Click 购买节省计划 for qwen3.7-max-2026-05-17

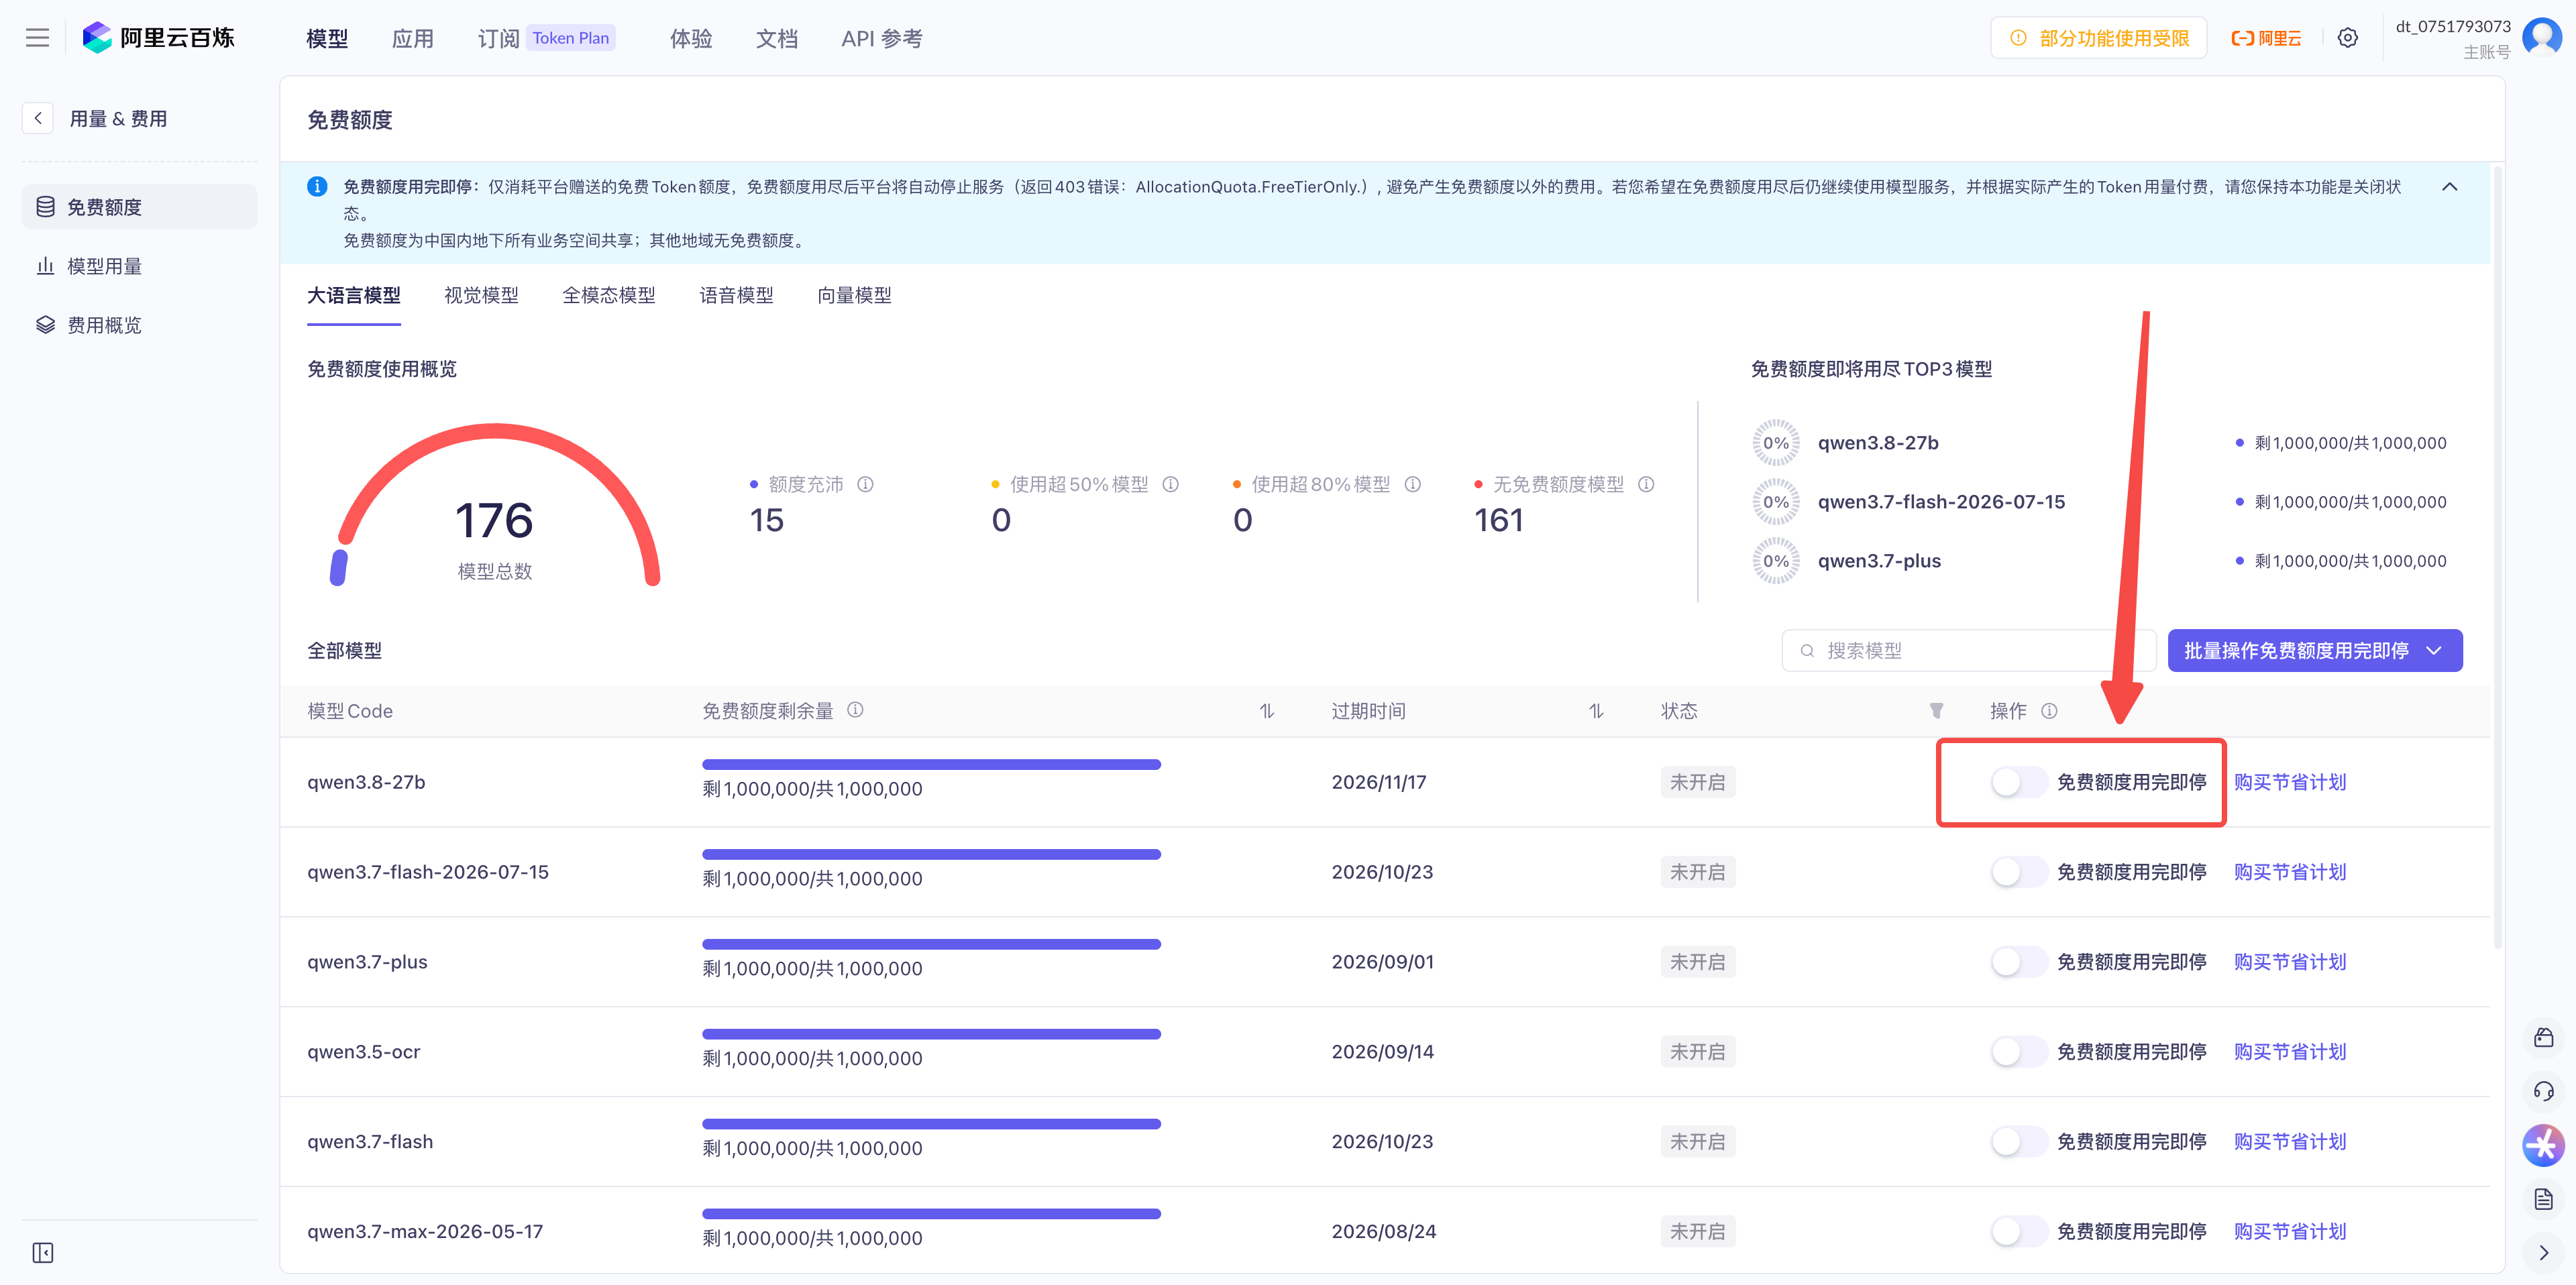pyautogui.click(x=2289, y=1232)
